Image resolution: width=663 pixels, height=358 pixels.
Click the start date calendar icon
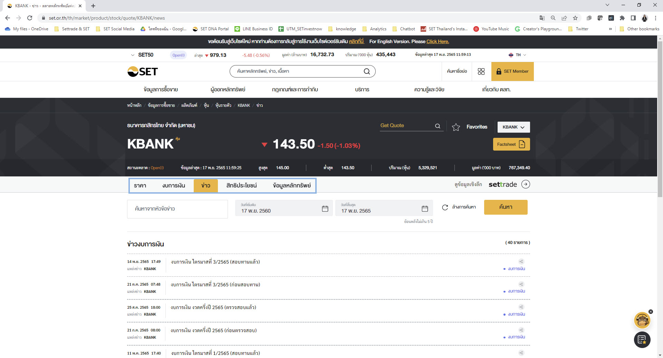325,209
